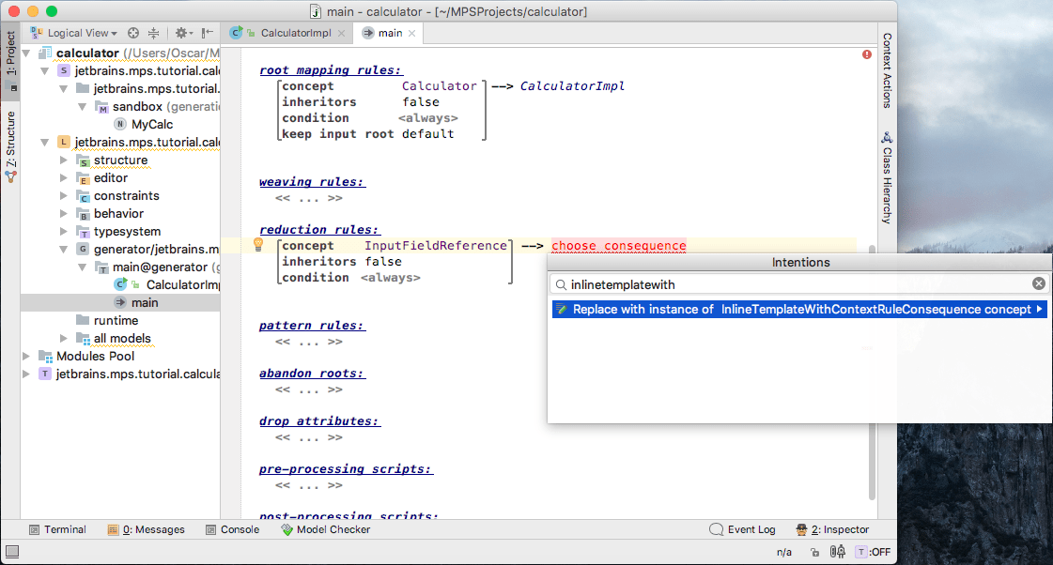Click the collapse all icon in Project panel
This screenshot has width=1053, height=565.
click(x=153, y=33)
